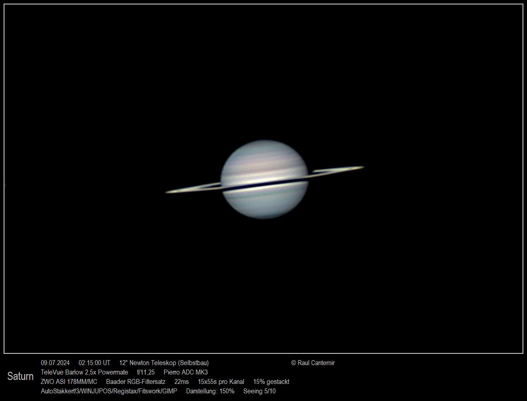Click the center of Saturn's disk
This screenshot has height=401, width=527.
click(x=264, y=179)
